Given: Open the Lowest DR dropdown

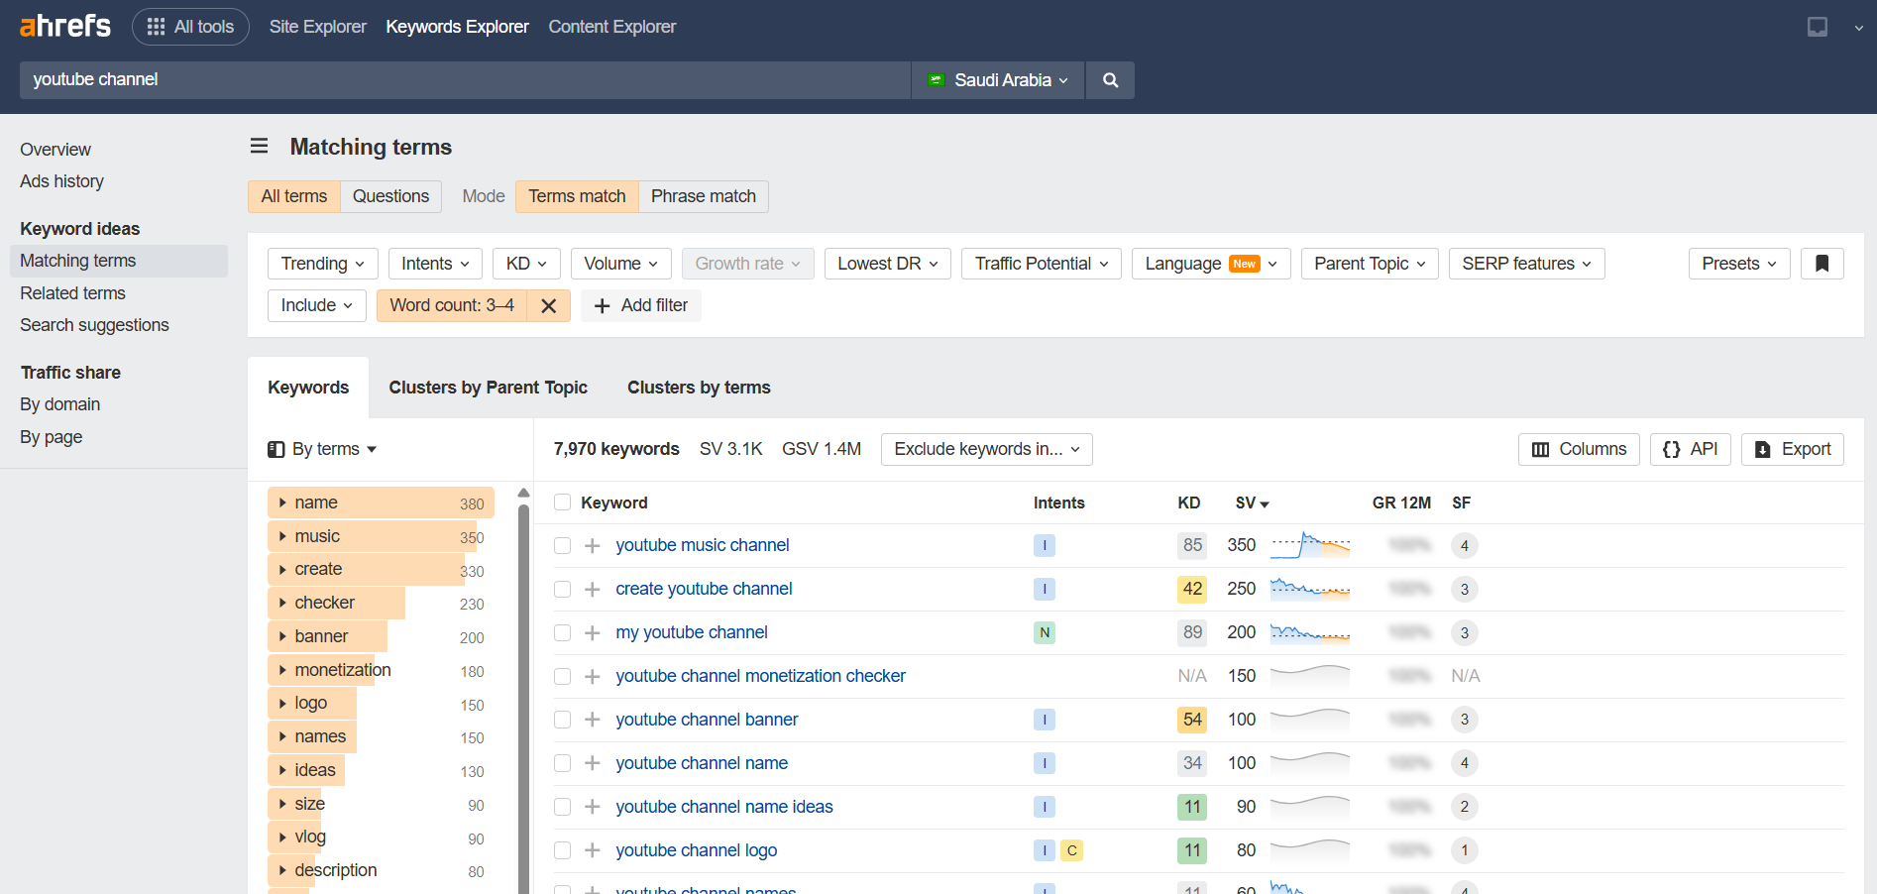Looking at the screenshot, I should [888, 264].
